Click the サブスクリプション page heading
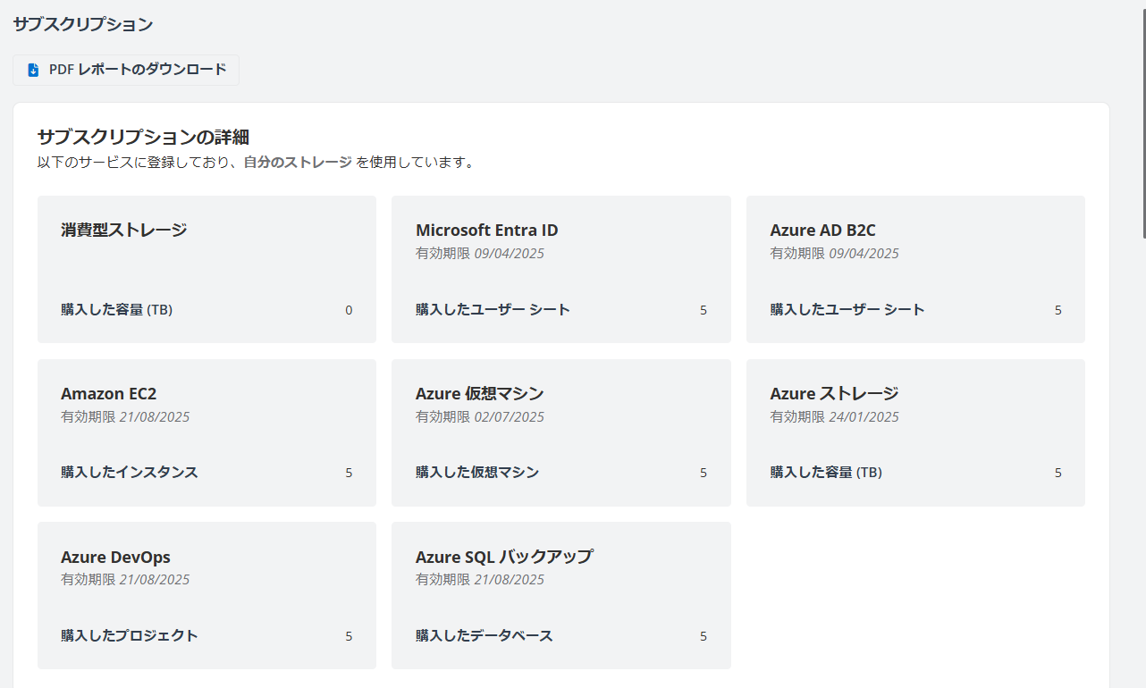 (83, 24)
